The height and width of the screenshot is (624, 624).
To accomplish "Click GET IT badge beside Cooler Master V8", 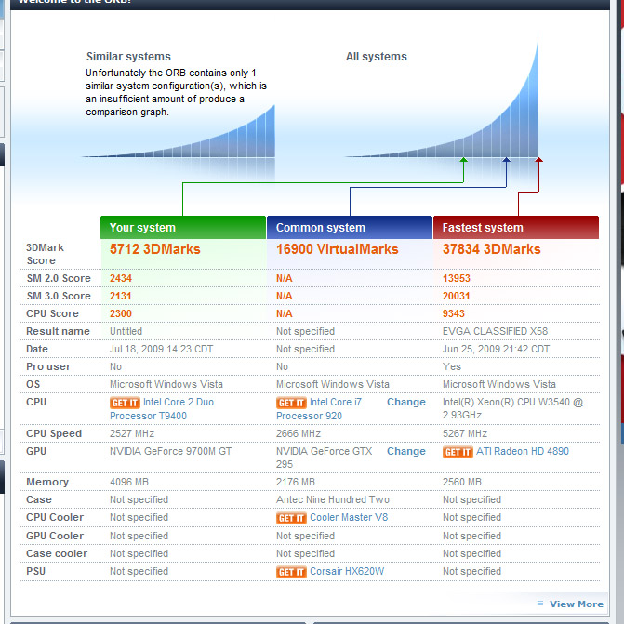I will click(291, 518).
